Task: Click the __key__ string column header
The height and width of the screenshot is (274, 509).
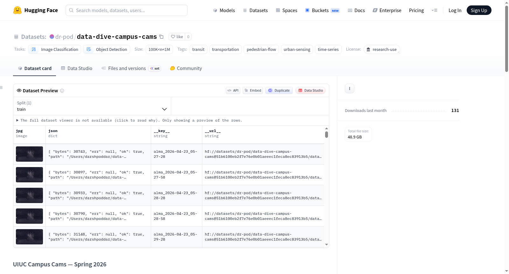Action: click(177, 135)
